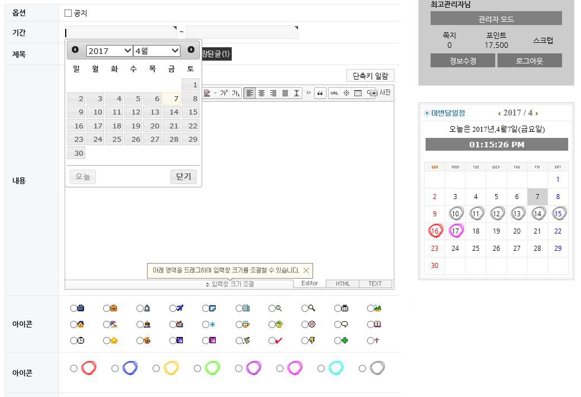This screenshot has width=581, height=397.
Task: Go to next month in date picker
Action: pyautogui.click(x=191, y=50)
